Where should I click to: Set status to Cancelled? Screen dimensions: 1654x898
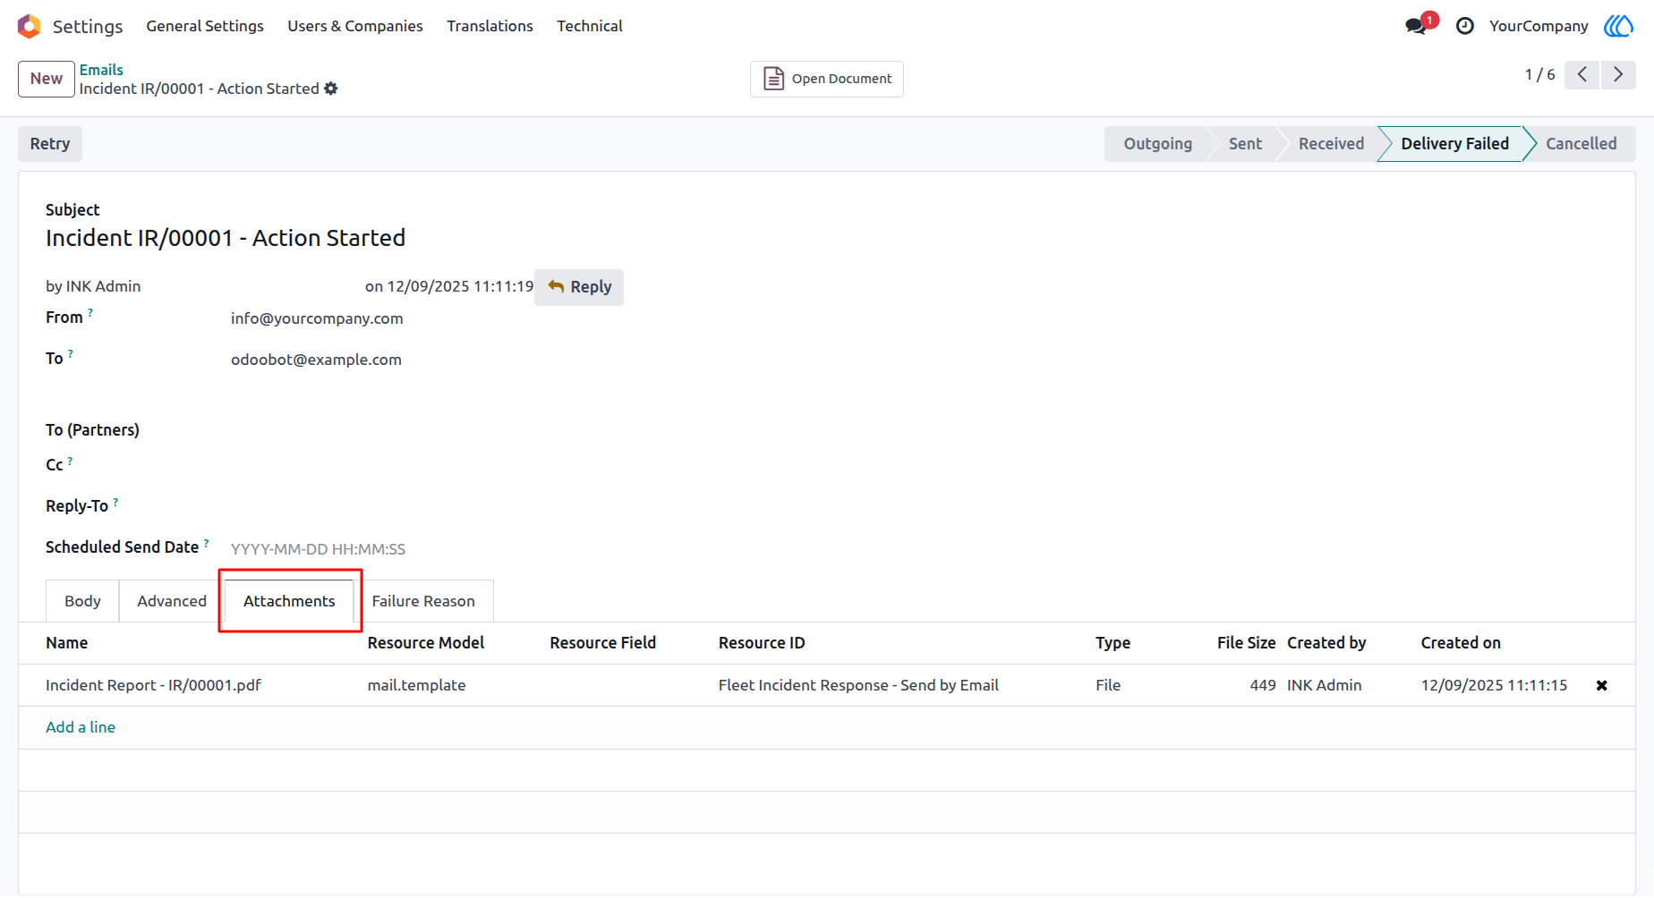[1581, 144]
